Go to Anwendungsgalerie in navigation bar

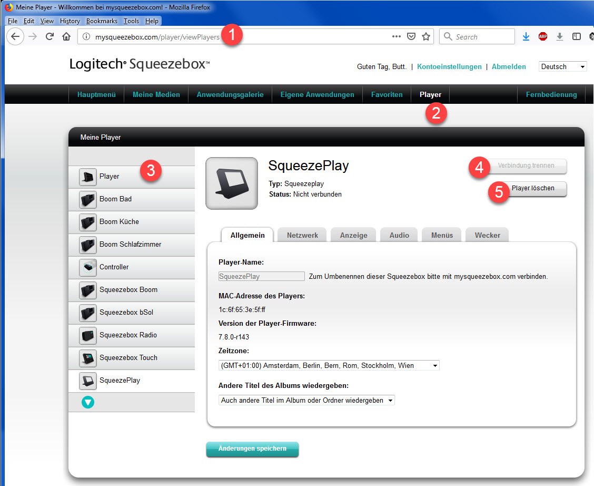point(230,95)
